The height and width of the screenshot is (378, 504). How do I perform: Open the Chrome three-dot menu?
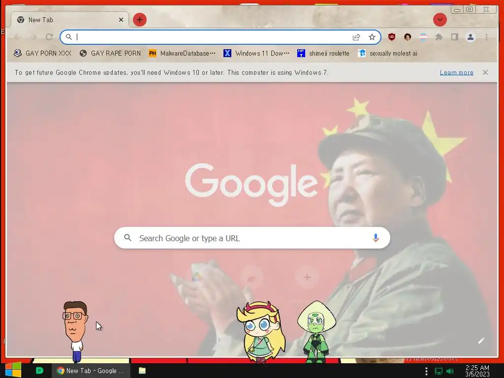tap(486, 37)
